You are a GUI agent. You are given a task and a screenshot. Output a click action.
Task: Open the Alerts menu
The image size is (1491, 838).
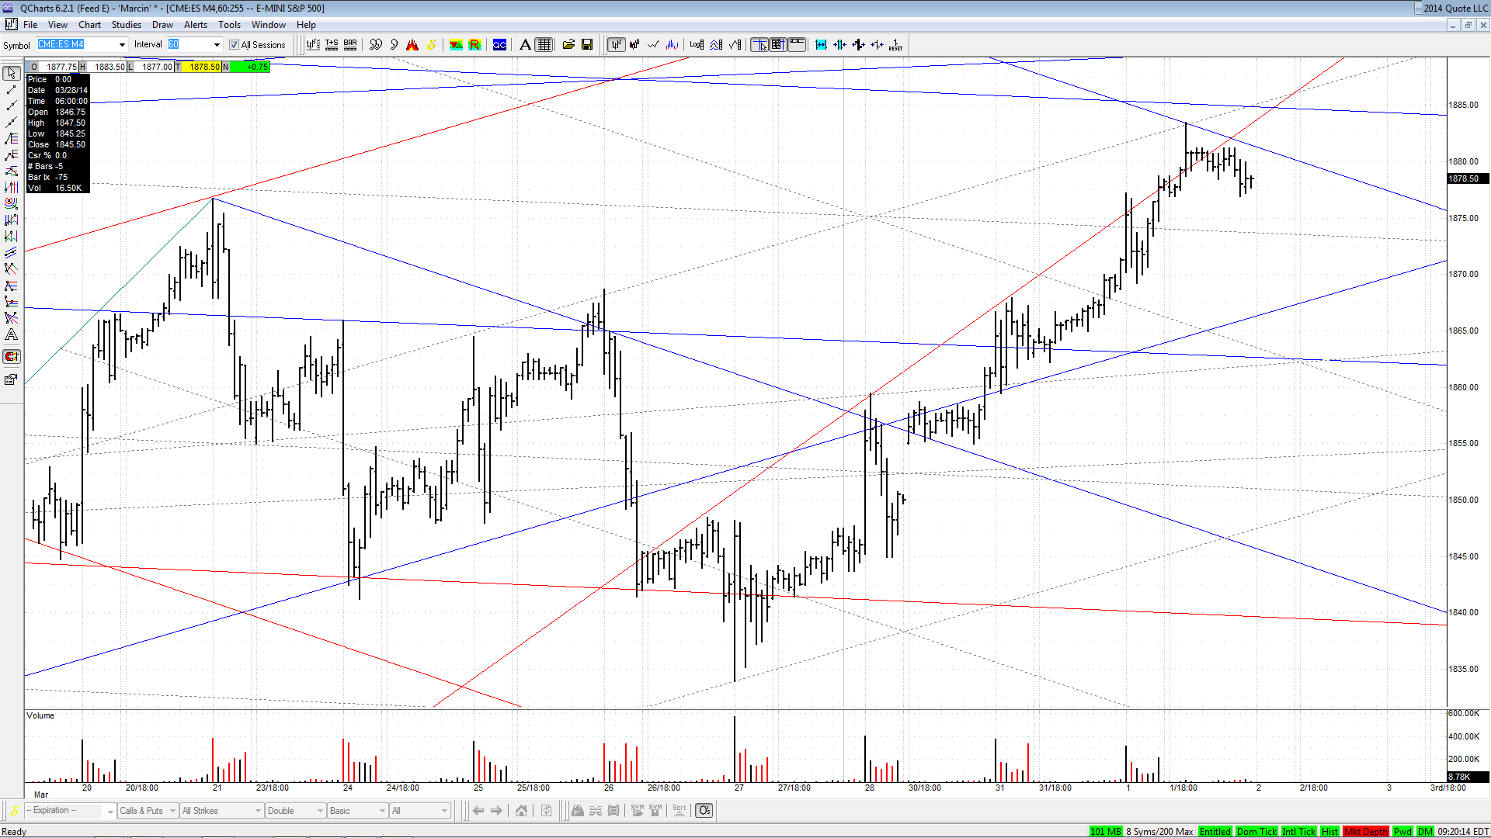click(x=196, y=25)
